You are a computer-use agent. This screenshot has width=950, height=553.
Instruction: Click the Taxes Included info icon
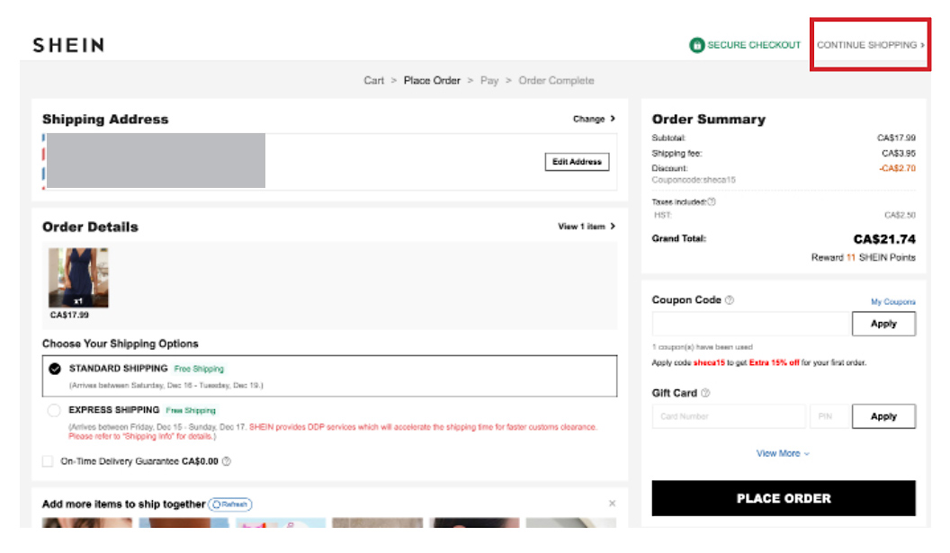(712, 202)
